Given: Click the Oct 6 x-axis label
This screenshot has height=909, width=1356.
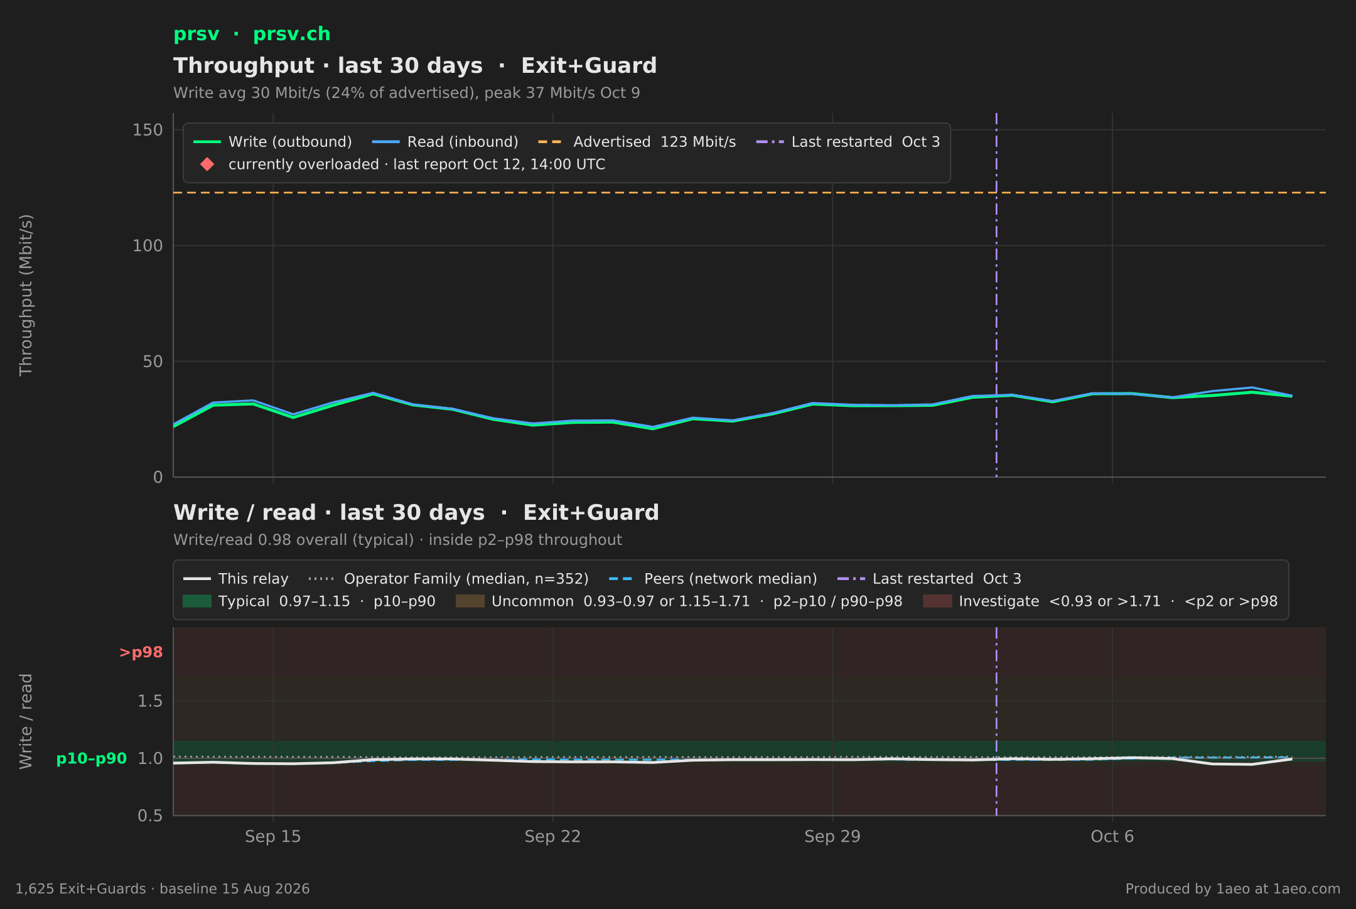Looking at the screenshot, I should [1112, 837].
